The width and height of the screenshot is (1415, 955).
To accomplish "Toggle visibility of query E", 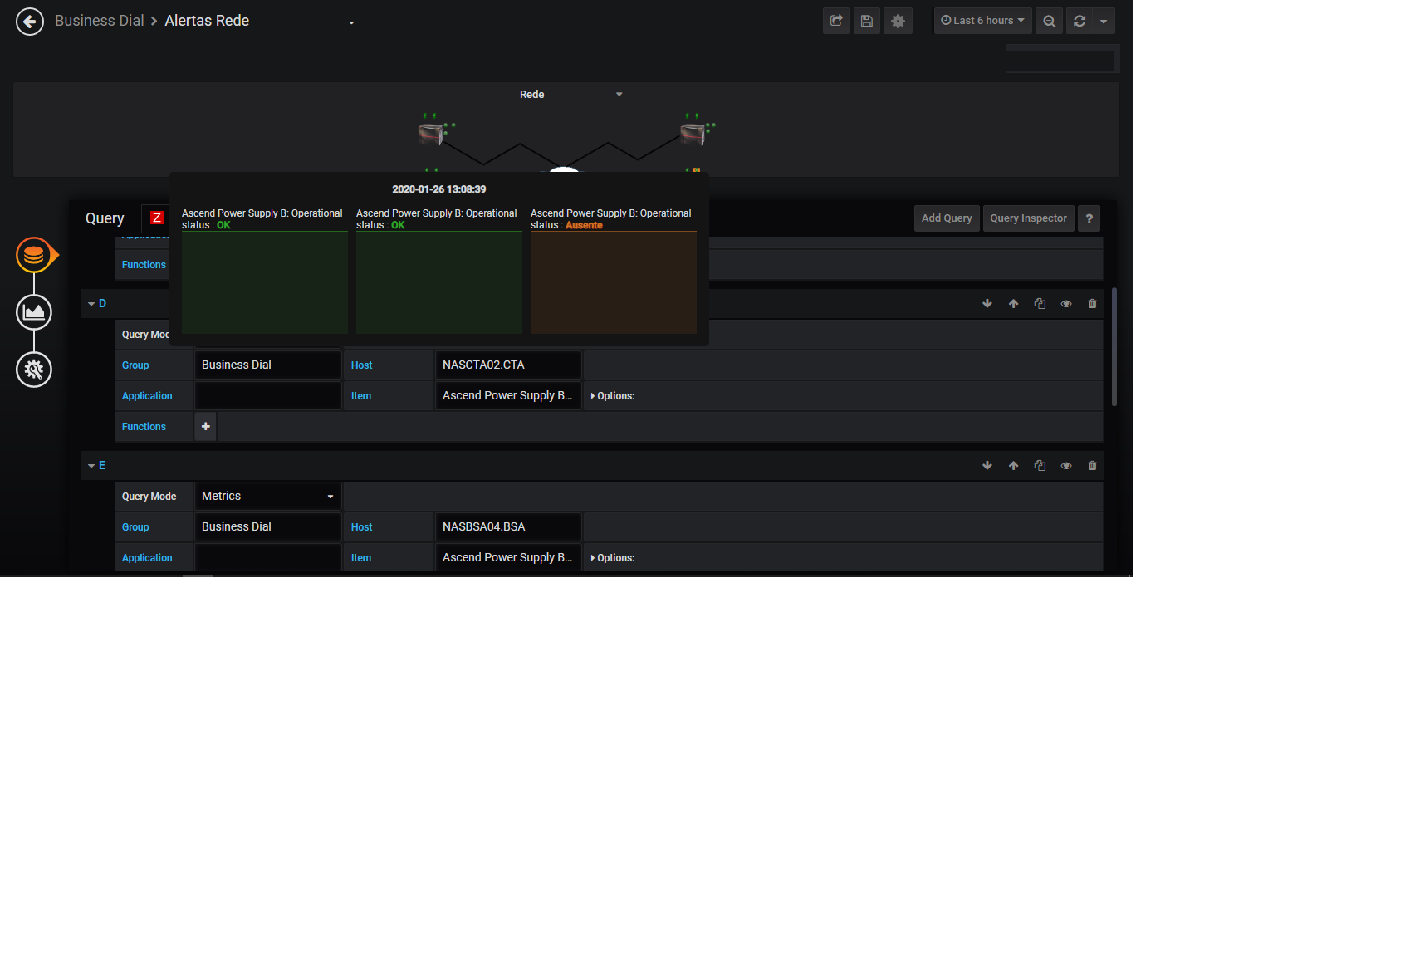I will pos(1066,466).
